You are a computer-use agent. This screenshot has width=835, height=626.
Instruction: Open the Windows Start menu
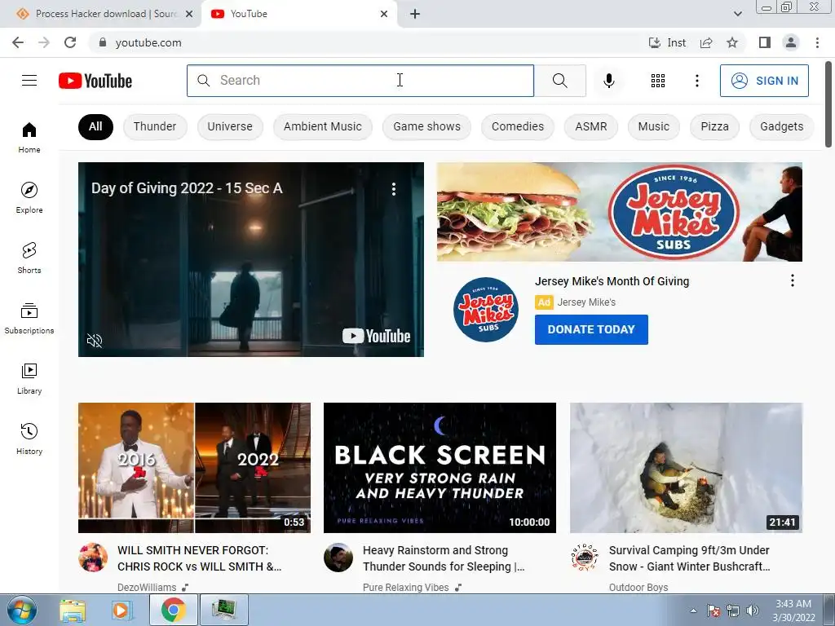22,610
